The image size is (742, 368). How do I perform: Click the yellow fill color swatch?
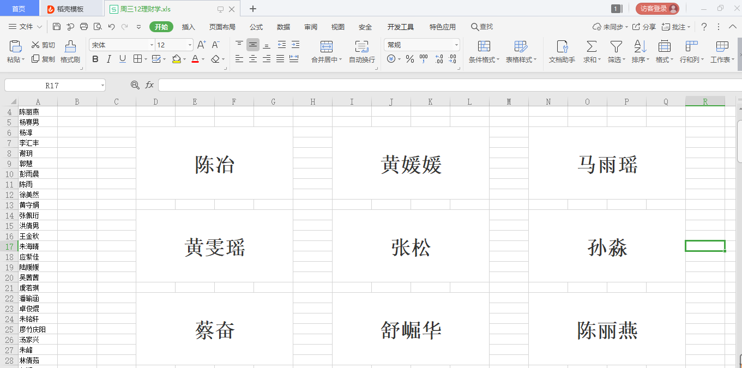176,59
